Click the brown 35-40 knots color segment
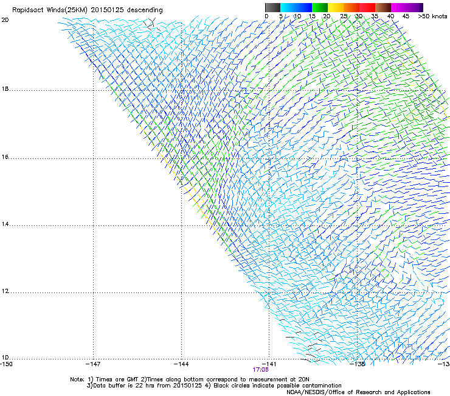Image resolution: width=450 pixels, height=396 pixels. pyautogui.click(x=383, y=7)
